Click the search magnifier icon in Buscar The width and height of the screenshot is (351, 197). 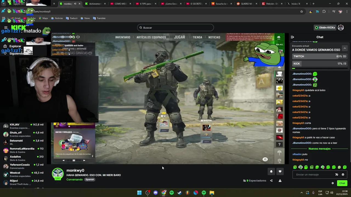point(141,28)
